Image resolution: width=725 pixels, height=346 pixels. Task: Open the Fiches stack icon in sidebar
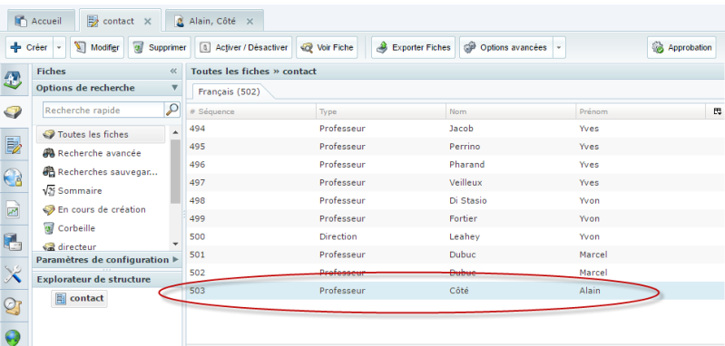click(x=13, y=111)
